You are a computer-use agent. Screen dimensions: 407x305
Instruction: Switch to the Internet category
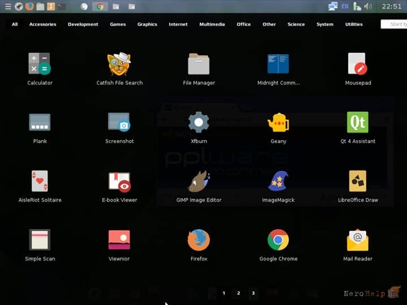178,24
